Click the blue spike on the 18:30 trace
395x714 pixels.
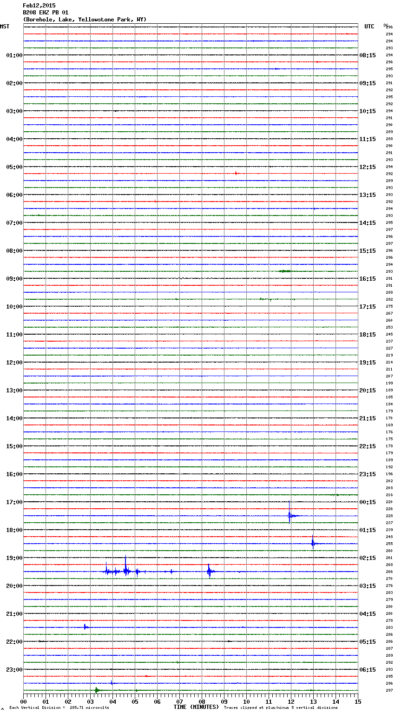pyautogui.click(x=313, y=543)
